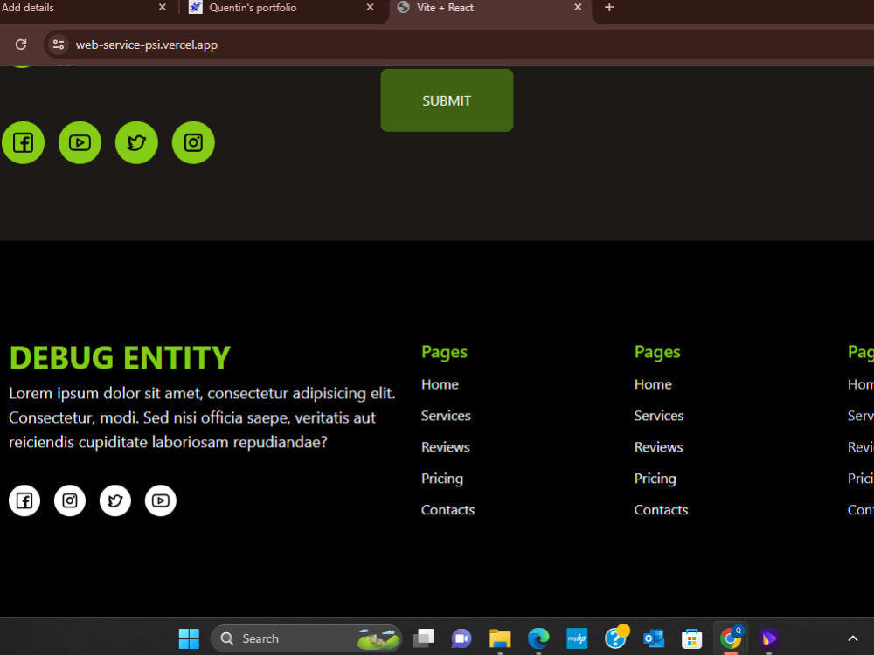This screenshot has height=655, width=874.
Task: Open Pricing link in second Pages column
Action: pos(655,479)
